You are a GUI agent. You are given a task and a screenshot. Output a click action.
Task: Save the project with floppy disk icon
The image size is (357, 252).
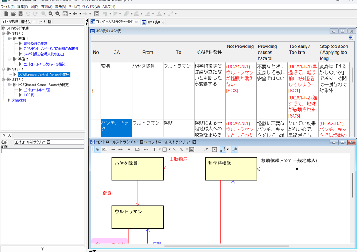(21, 14)
